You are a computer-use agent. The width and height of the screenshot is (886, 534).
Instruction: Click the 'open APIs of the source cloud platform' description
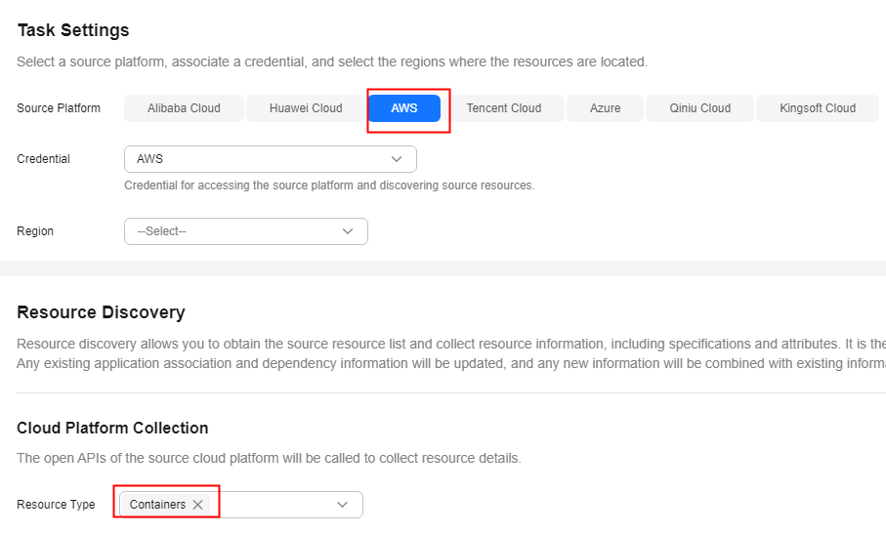click(x=269, y=458)
